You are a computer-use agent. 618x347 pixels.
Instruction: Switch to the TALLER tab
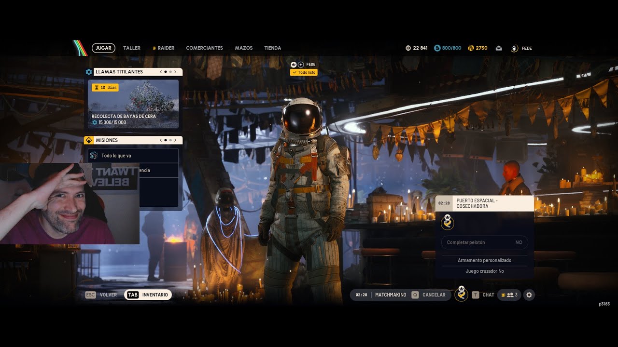(x=132, y=48)
